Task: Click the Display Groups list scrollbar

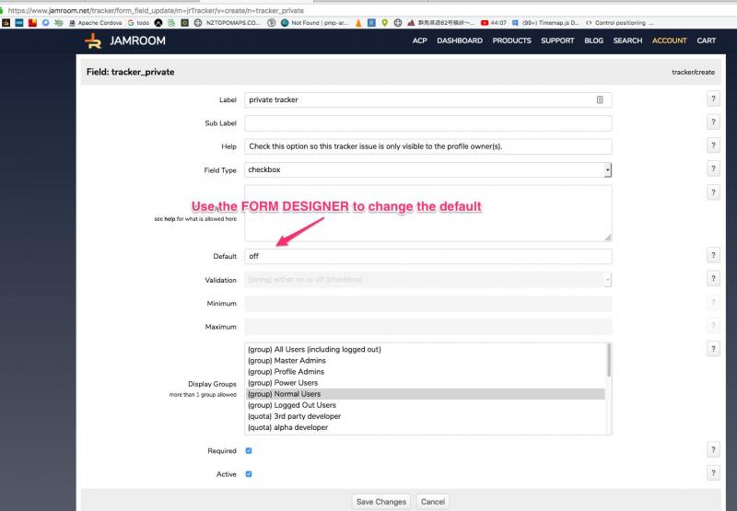Action: tap(609, 360)
